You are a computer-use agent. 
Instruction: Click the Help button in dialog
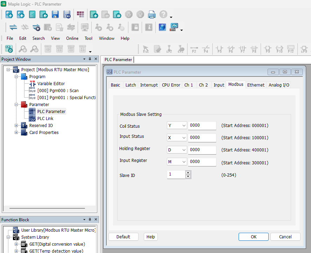(x=150, y=237)
